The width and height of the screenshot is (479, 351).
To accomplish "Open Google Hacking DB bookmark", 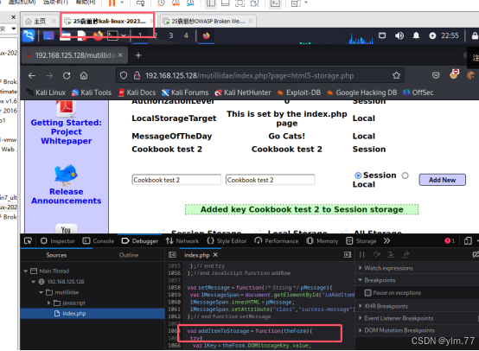I will tap(361, 93).
